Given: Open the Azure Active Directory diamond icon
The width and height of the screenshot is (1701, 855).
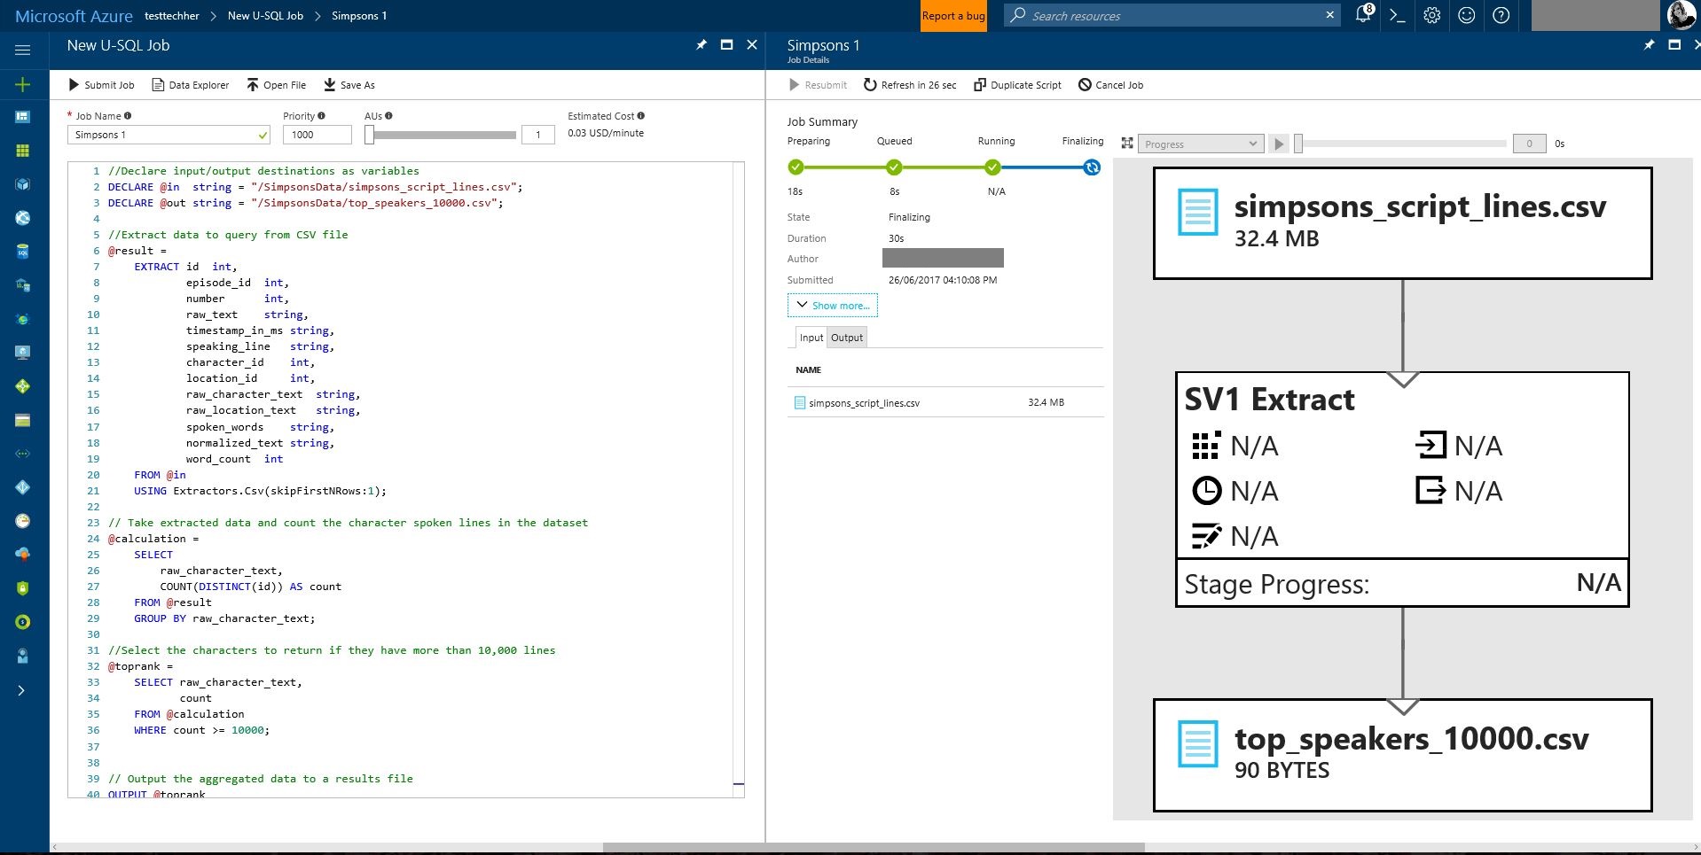Looking at the screenshot, I should point(23,487).
